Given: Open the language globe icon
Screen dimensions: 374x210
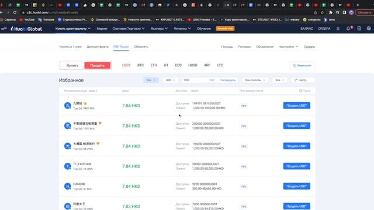Looking at the screenshot, I should pyautogui.click(x=369, y=29).
